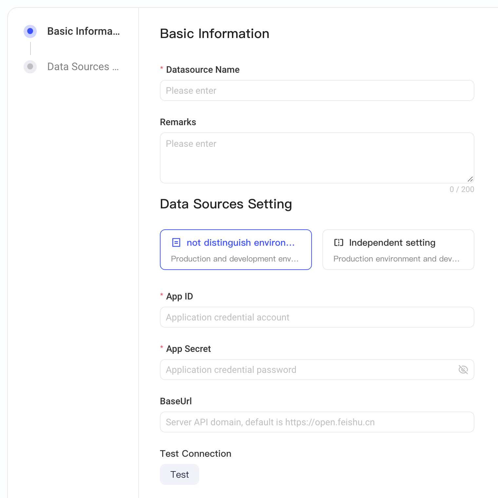Click 'Production environment and dev...' description
Viewport: 498px width, 498px height.
(x=396, y=259)
